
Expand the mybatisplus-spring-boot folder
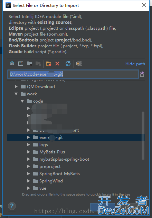pyautogui.click(x=29, y=159)
